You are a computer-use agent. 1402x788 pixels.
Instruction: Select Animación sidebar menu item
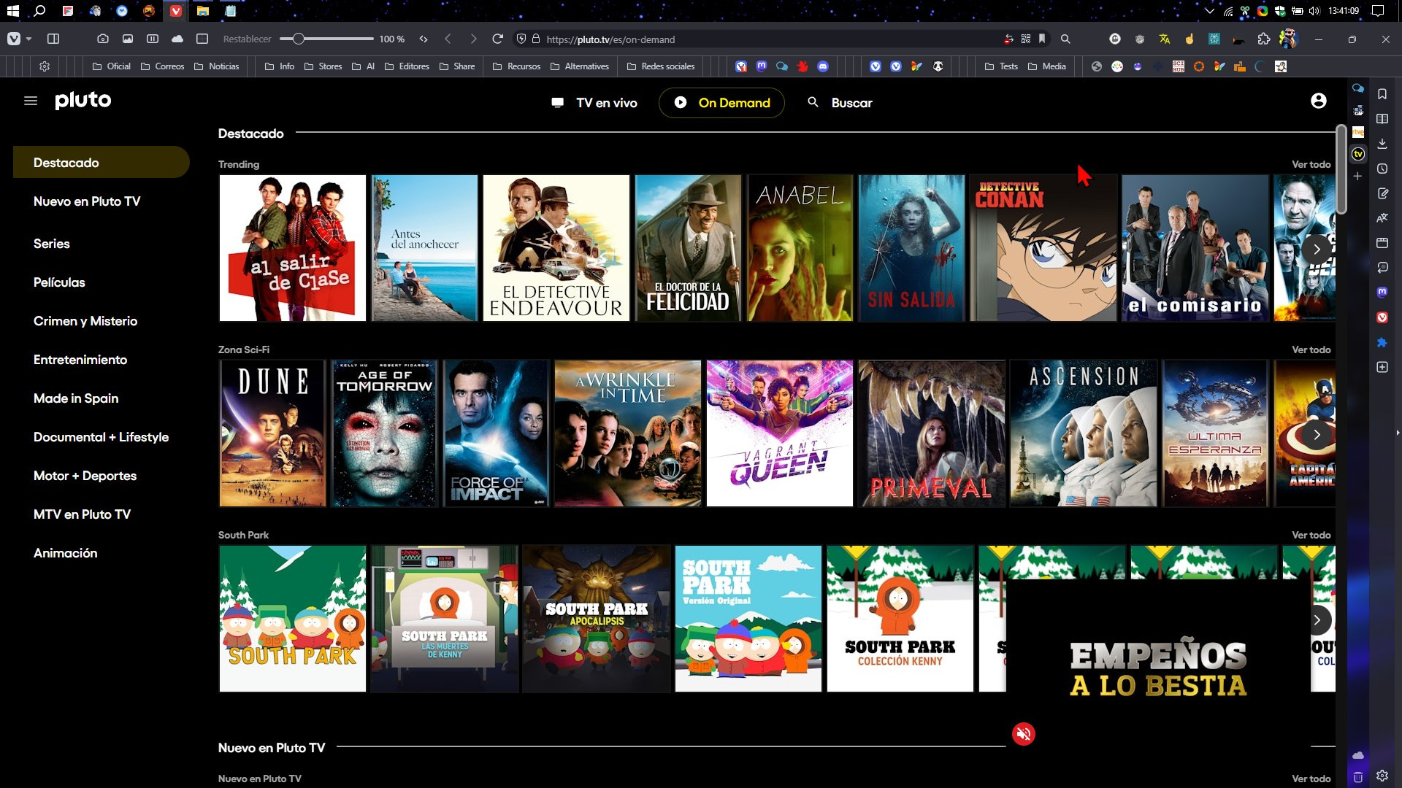pyautogui.click(x=66, y=552)
